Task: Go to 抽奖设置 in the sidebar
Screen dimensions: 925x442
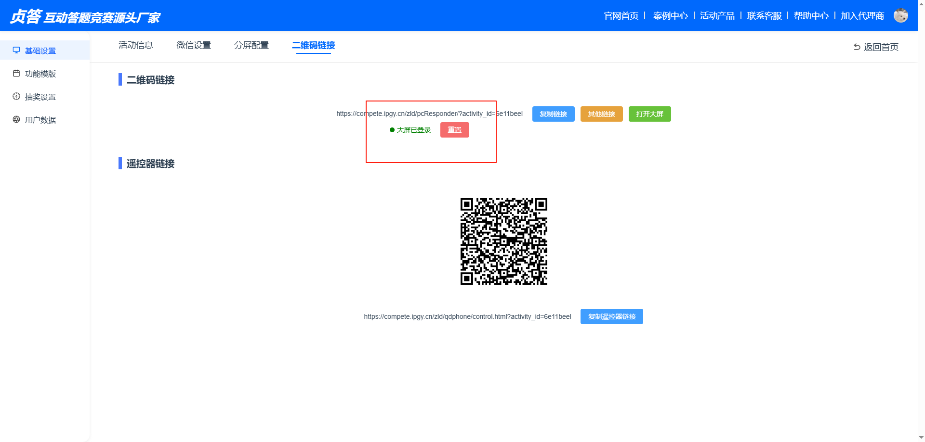Action: [45, 97]
